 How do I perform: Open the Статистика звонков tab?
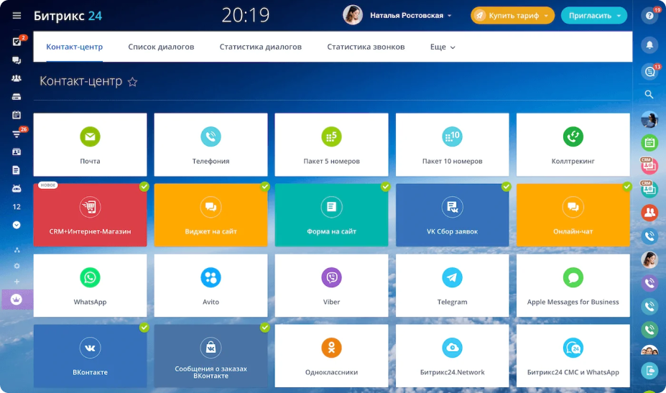(x=366, y=47)
